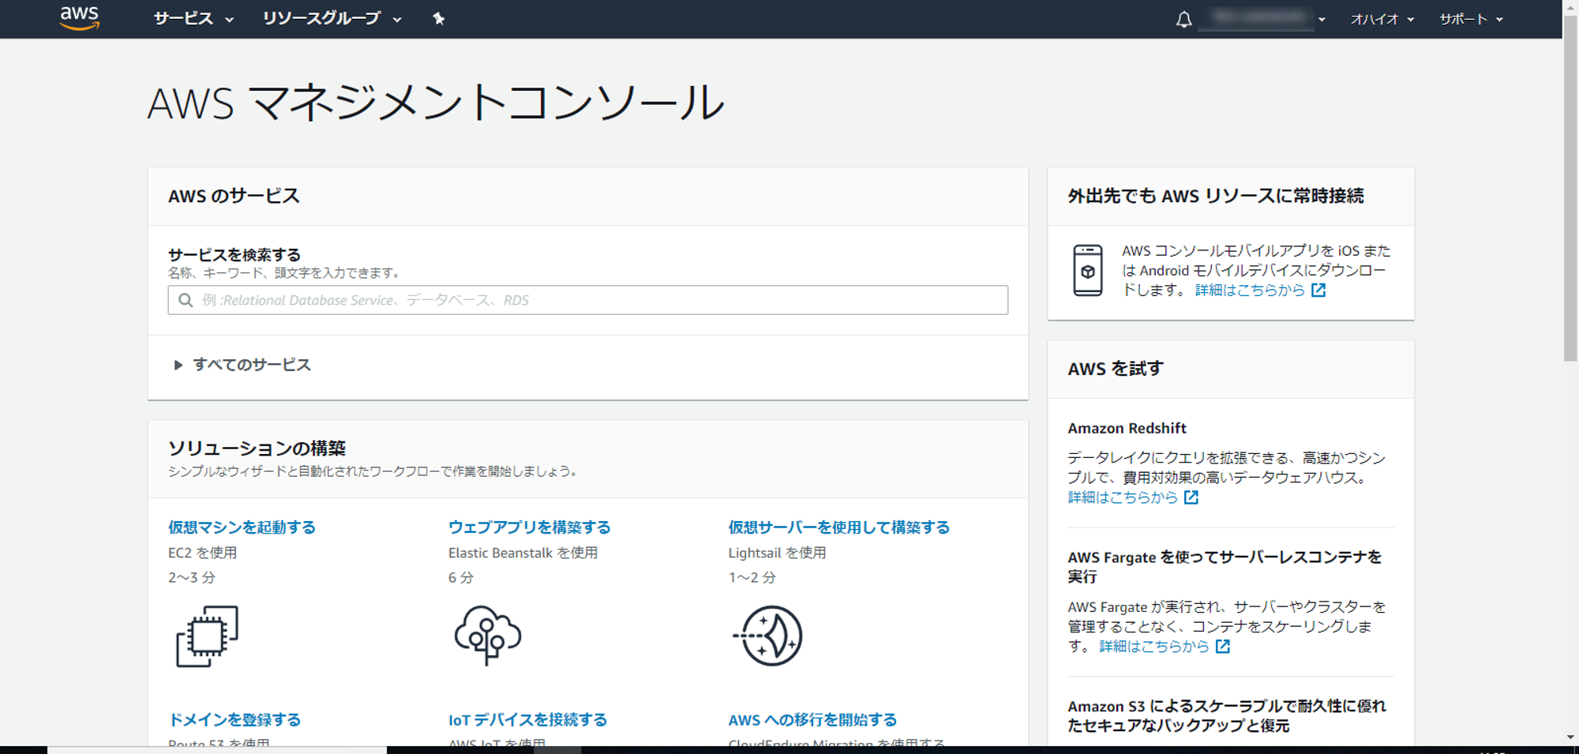
Task: Click the page vertical scrollbar thumb
Action: (1570, 188)
